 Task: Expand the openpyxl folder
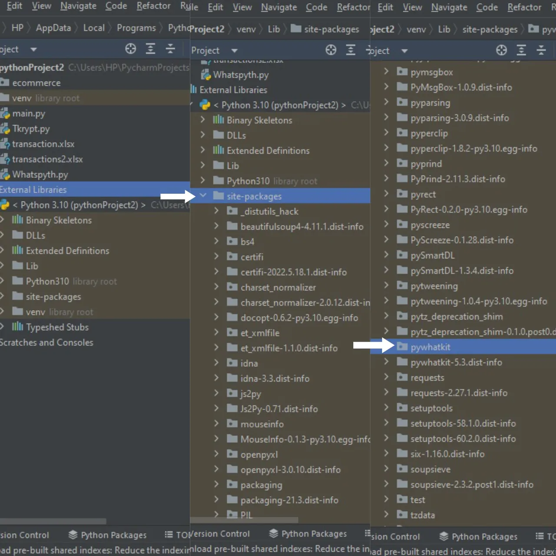click(x=216, y=454)
